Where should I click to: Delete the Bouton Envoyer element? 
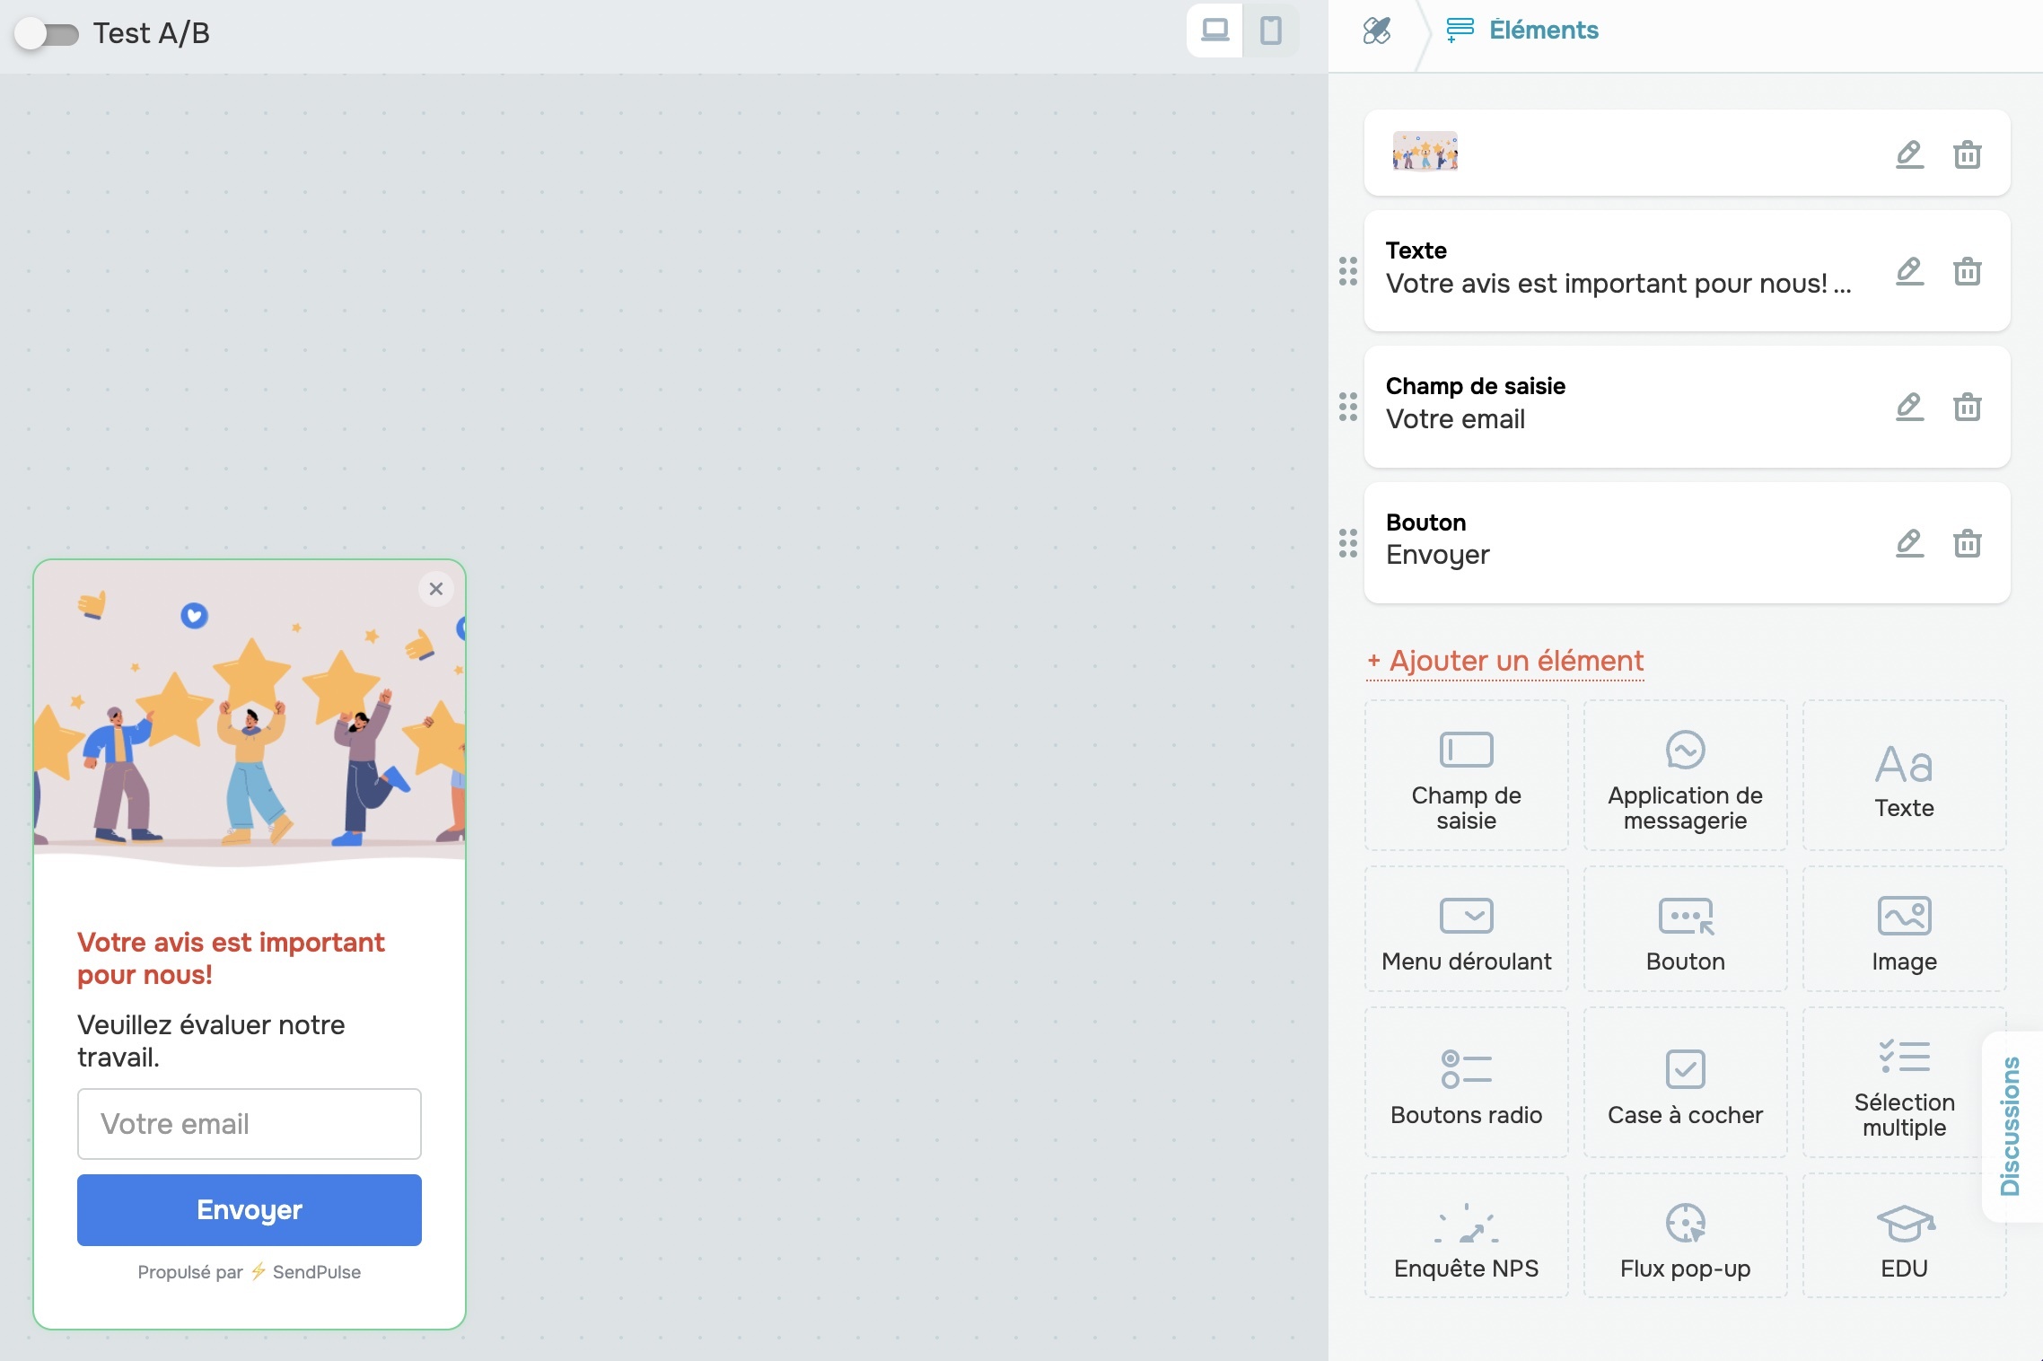[1968, 543]
